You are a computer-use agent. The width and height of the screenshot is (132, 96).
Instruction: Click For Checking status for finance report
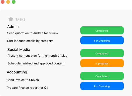pyautogui.click(x=102, y=86)
